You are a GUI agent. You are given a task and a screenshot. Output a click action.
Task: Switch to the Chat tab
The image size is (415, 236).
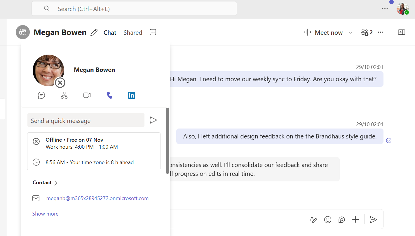coord(110,33)
